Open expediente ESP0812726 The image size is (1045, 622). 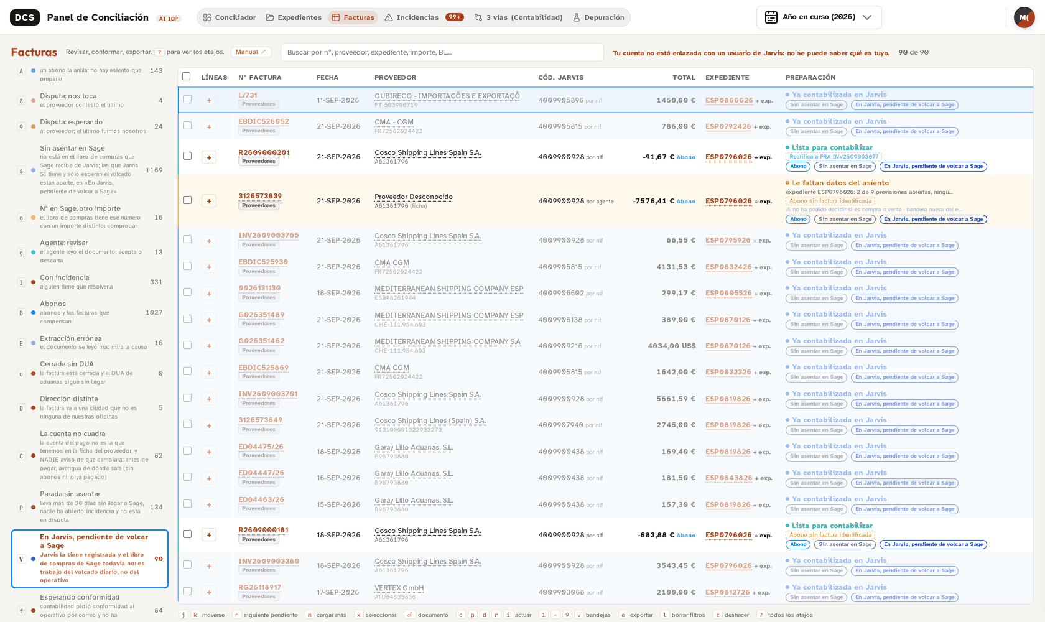coord(728,592)
